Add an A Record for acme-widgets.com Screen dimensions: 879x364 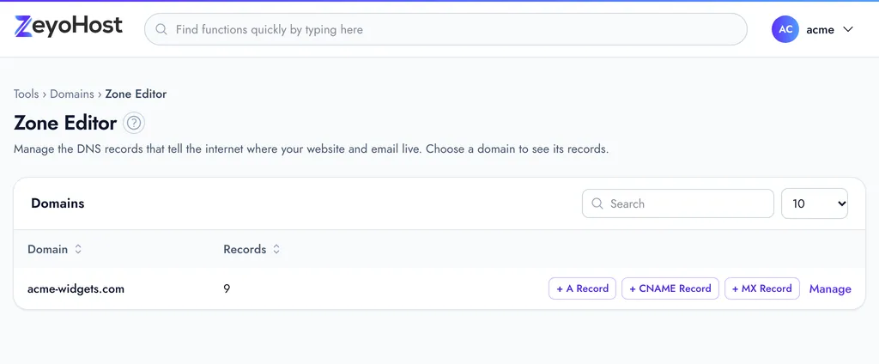point(583,288)
